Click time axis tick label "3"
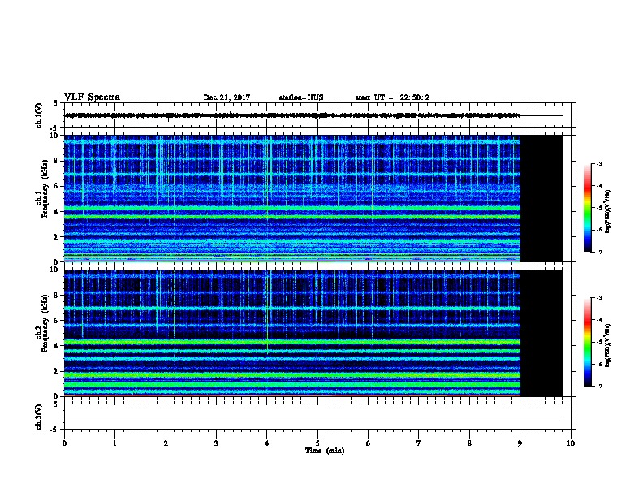This screenshot has width=643, height=497. pos(216,443)
